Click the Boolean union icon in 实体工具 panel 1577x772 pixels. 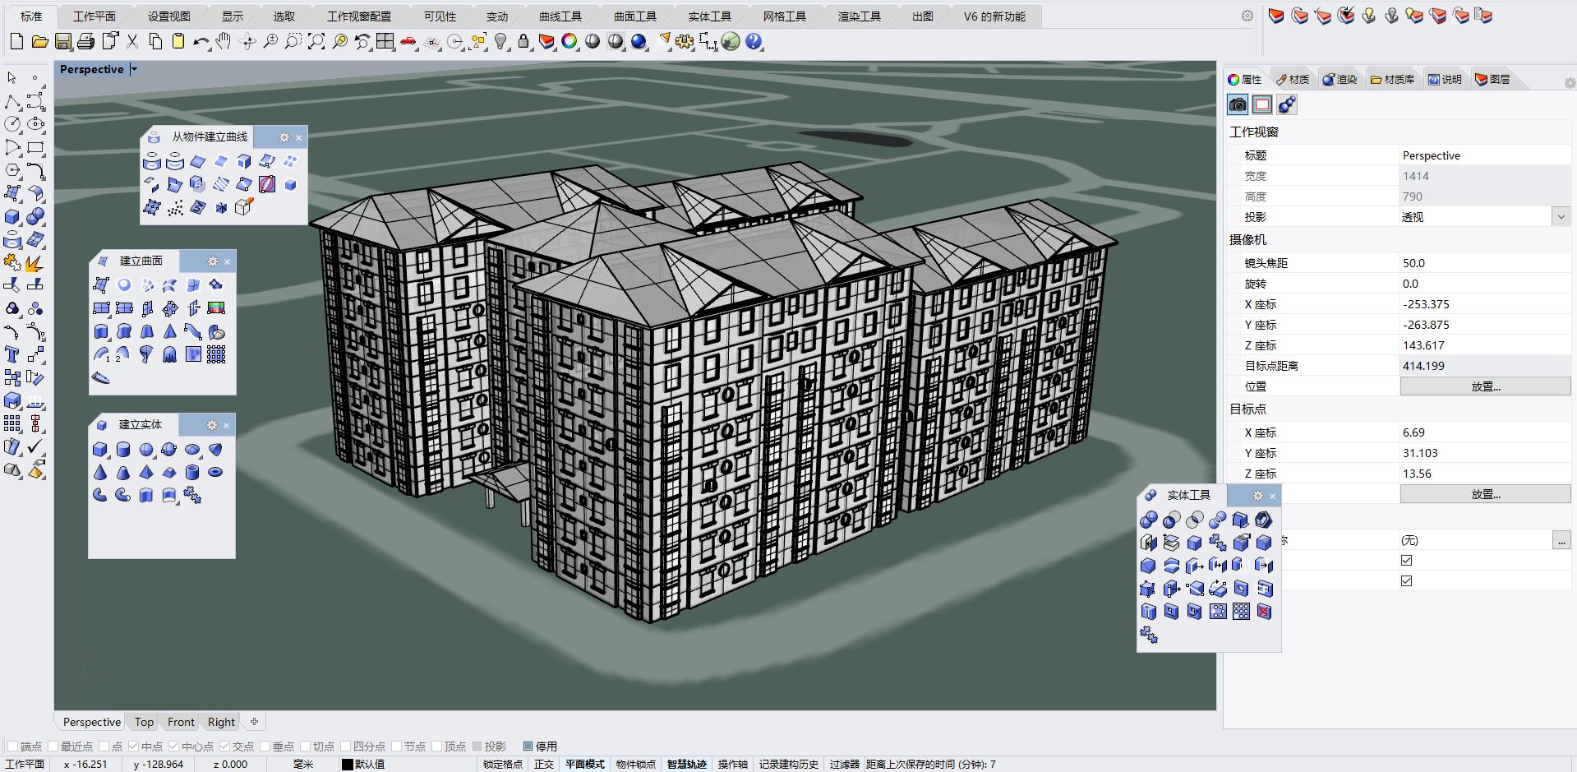(x=1149, y=520)
